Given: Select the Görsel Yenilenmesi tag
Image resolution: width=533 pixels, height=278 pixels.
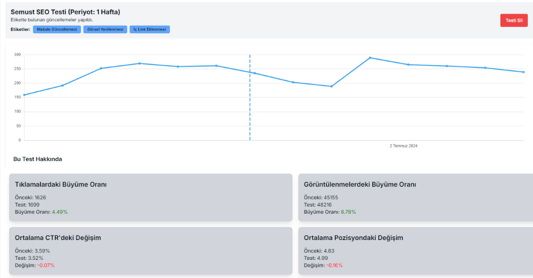Looking at the screenshot, I should tap(105, 29).
